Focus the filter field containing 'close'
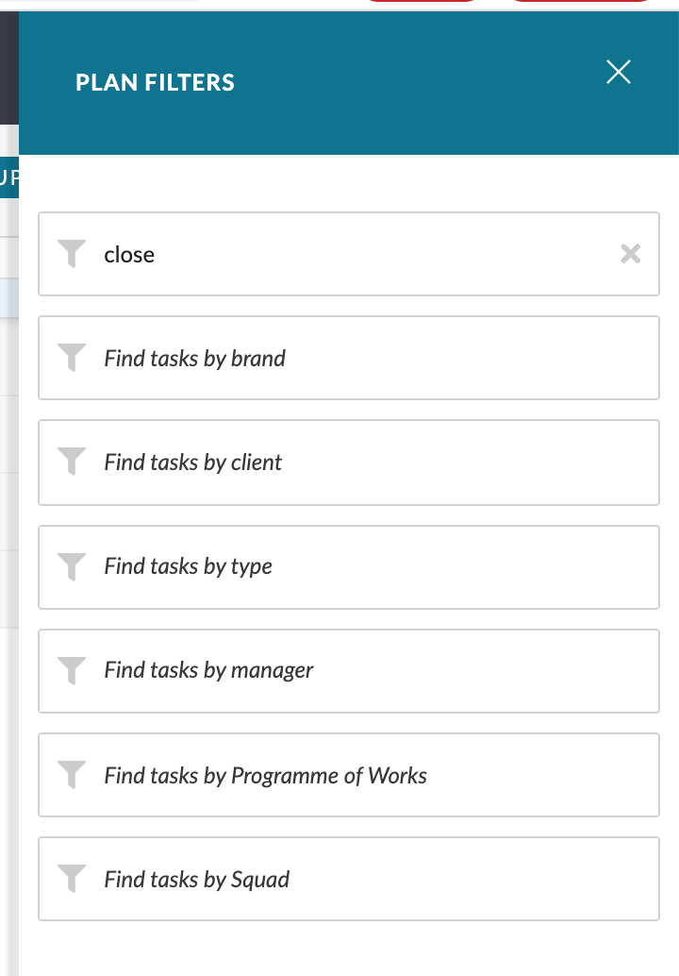This screenshot has width=679, height=976. [349, 254]
